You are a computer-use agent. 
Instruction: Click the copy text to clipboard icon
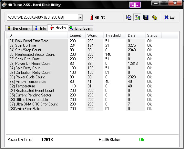coord(128,17)
